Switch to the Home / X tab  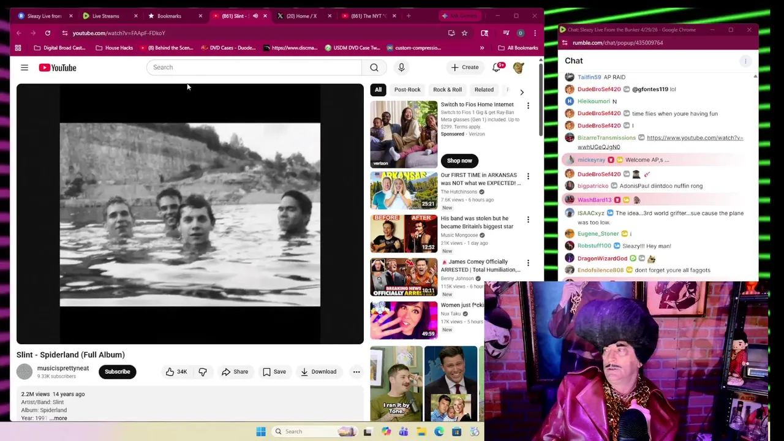[303, 16]
